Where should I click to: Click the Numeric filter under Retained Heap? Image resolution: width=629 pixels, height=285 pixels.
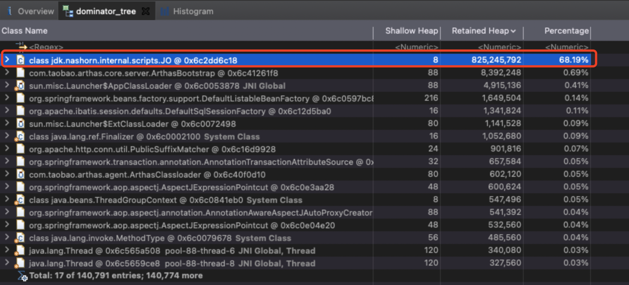click(499, 47)
